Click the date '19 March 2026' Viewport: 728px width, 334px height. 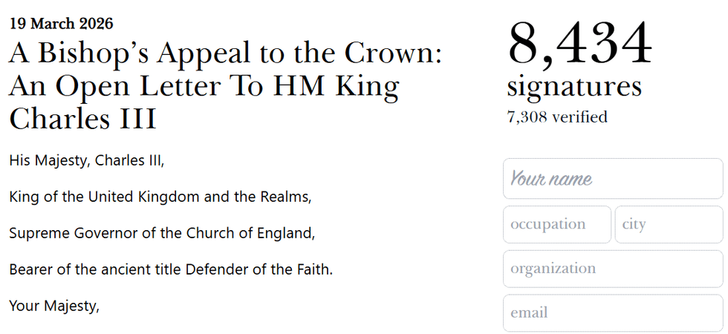(x=61, y=24)
